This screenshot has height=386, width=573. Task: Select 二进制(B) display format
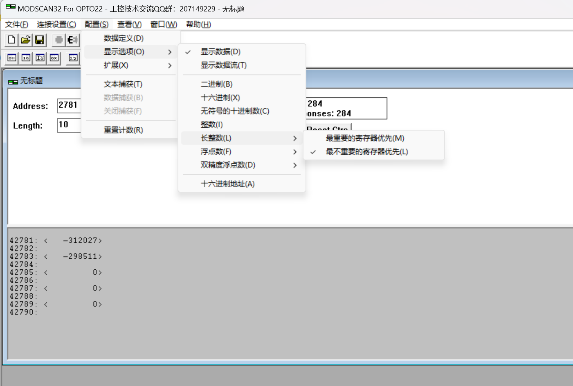(x=242, y=84)
